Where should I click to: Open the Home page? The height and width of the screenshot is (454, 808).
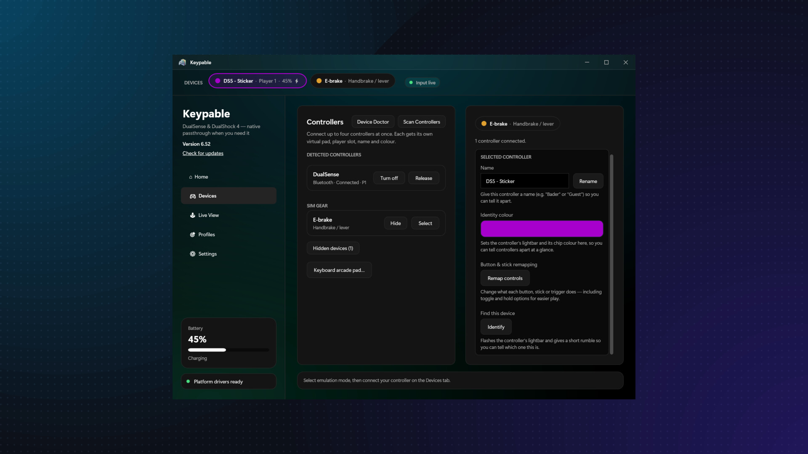[229, 177]
